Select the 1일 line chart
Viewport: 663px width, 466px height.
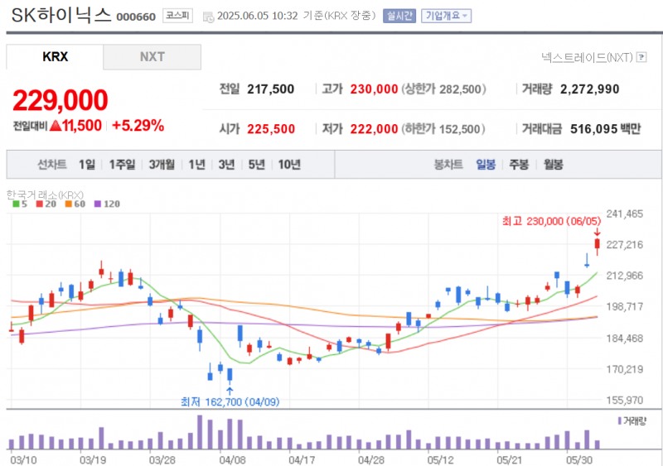[x=87, y=165]
